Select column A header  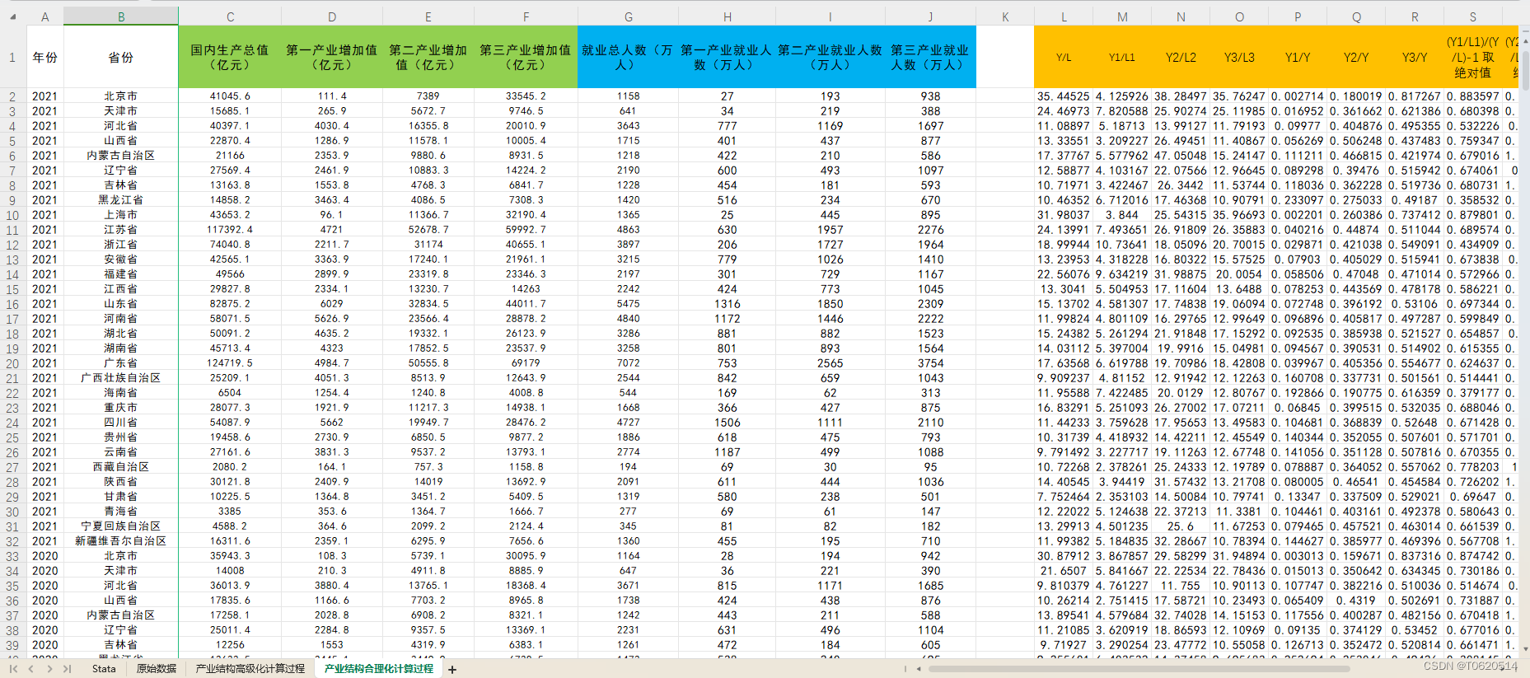pos(45,16)
